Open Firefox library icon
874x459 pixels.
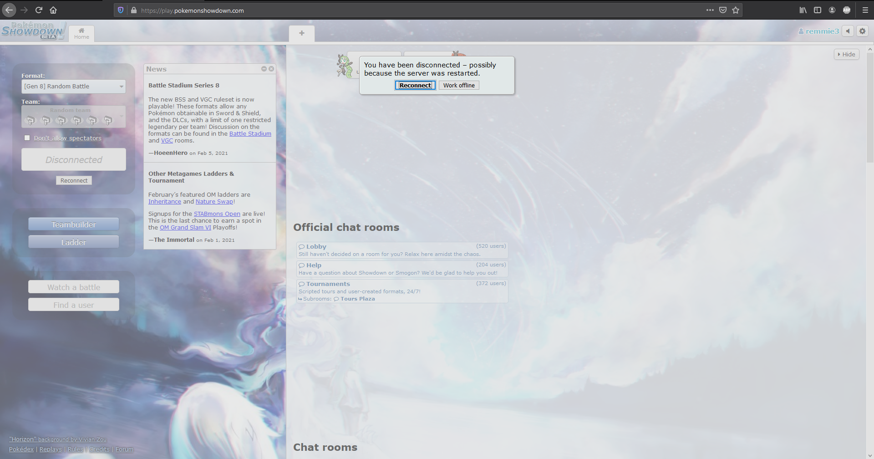coord(803,10)
